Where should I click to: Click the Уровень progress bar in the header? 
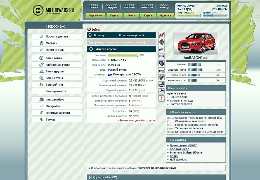tap(215, 16)
